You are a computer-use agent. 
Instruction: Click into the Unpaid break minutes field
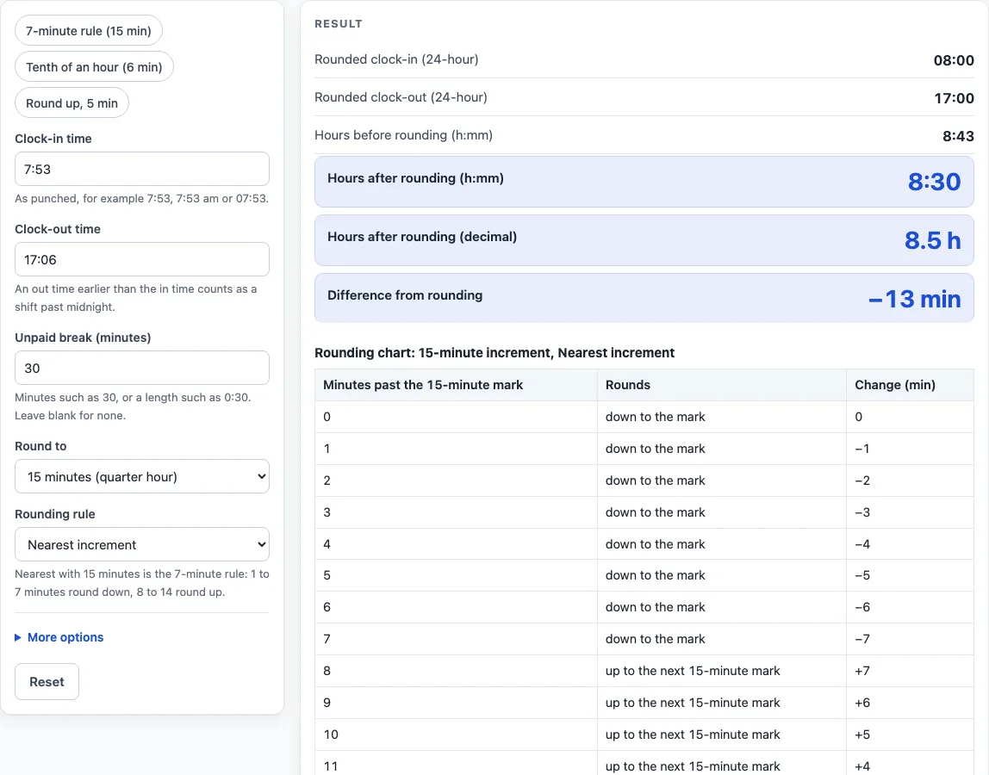coord(142,368)
